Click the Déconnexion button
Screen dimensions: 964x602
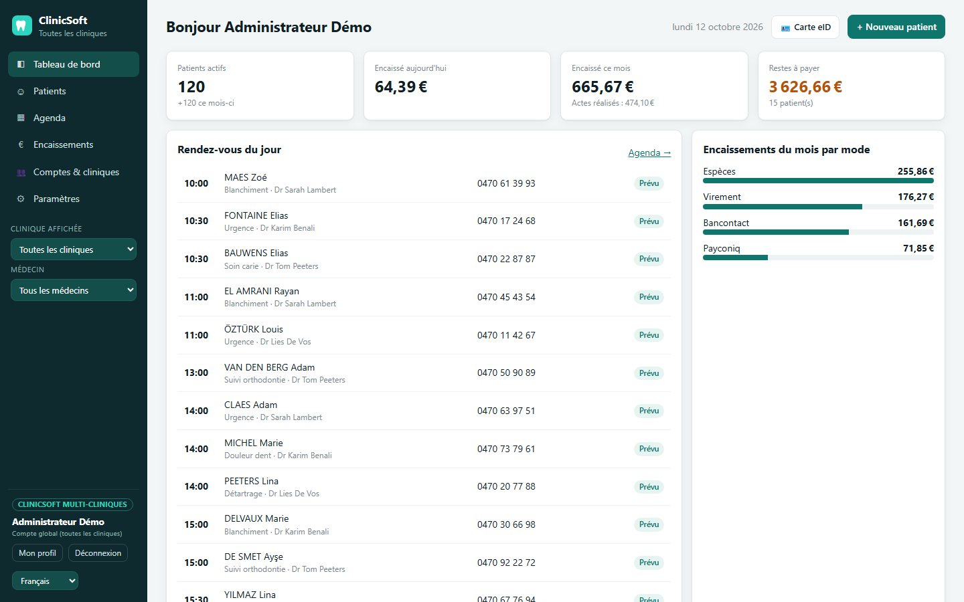tap(98, 553)
